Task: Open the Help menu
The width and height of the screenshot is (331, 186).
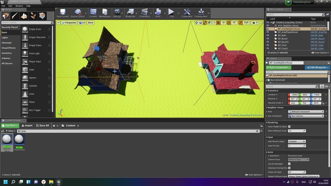Action: [x=28, y=6]
